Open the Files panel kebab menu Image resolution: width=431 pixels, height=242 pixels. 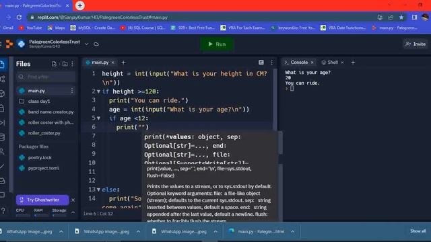tap(72, 64)
